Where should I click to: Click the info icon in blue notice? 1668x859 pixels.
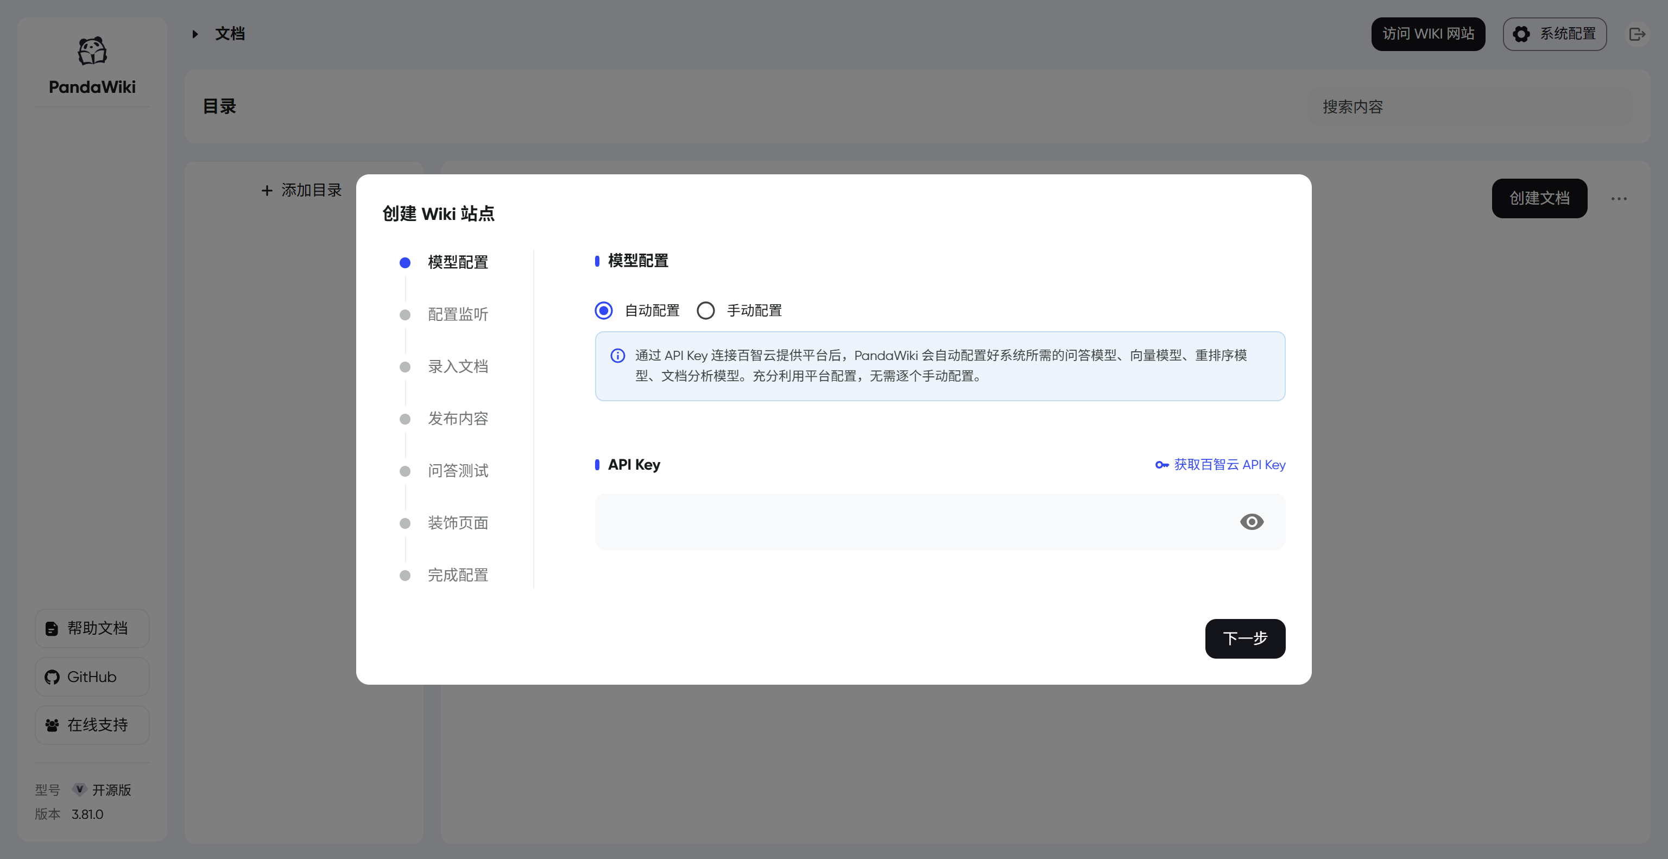[618, 355]
